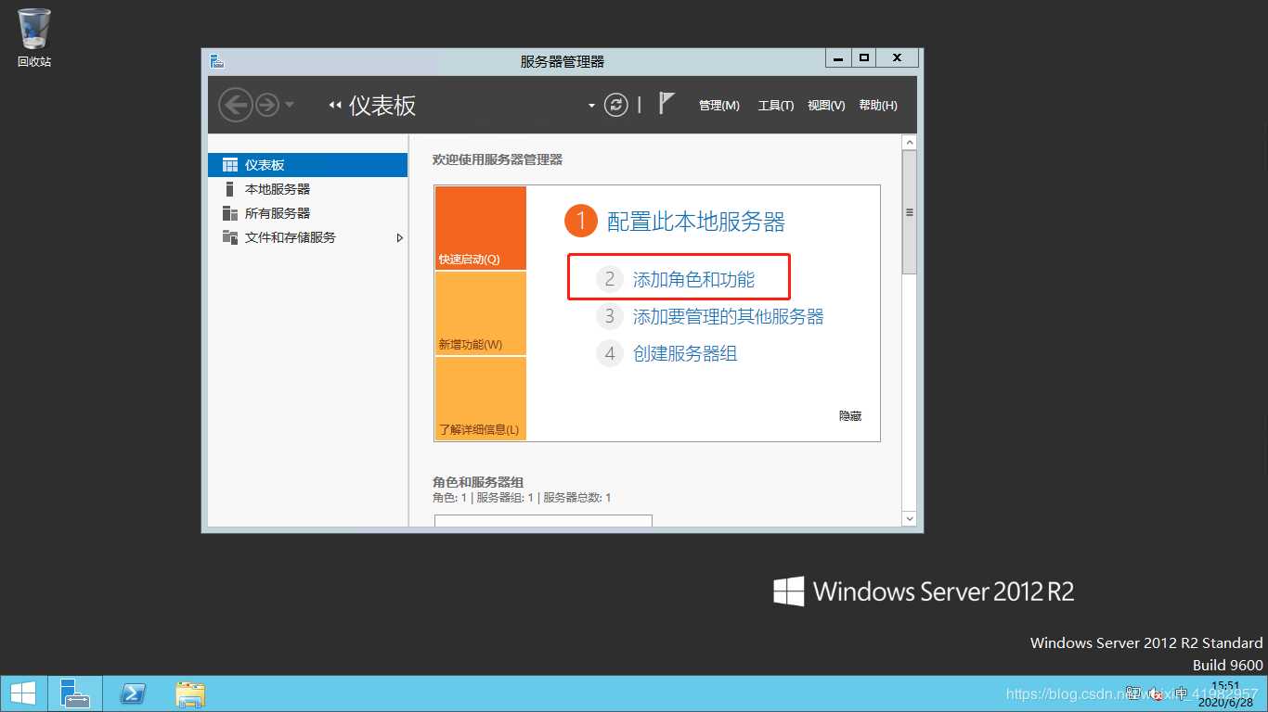This screenshot has width=1268, height=712.
Task: Click 创建服务器组 link
Action: [x=685, y=353]
